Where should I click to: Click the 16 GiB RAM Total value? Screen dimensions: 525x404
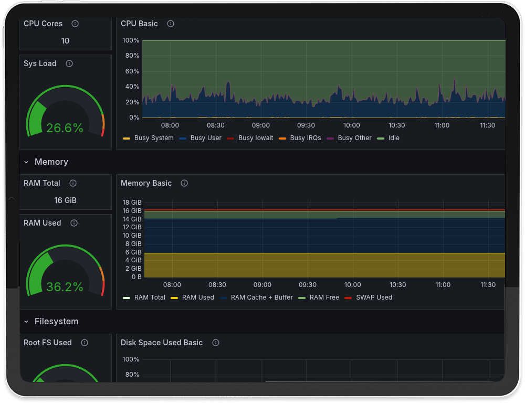[65, 200]
